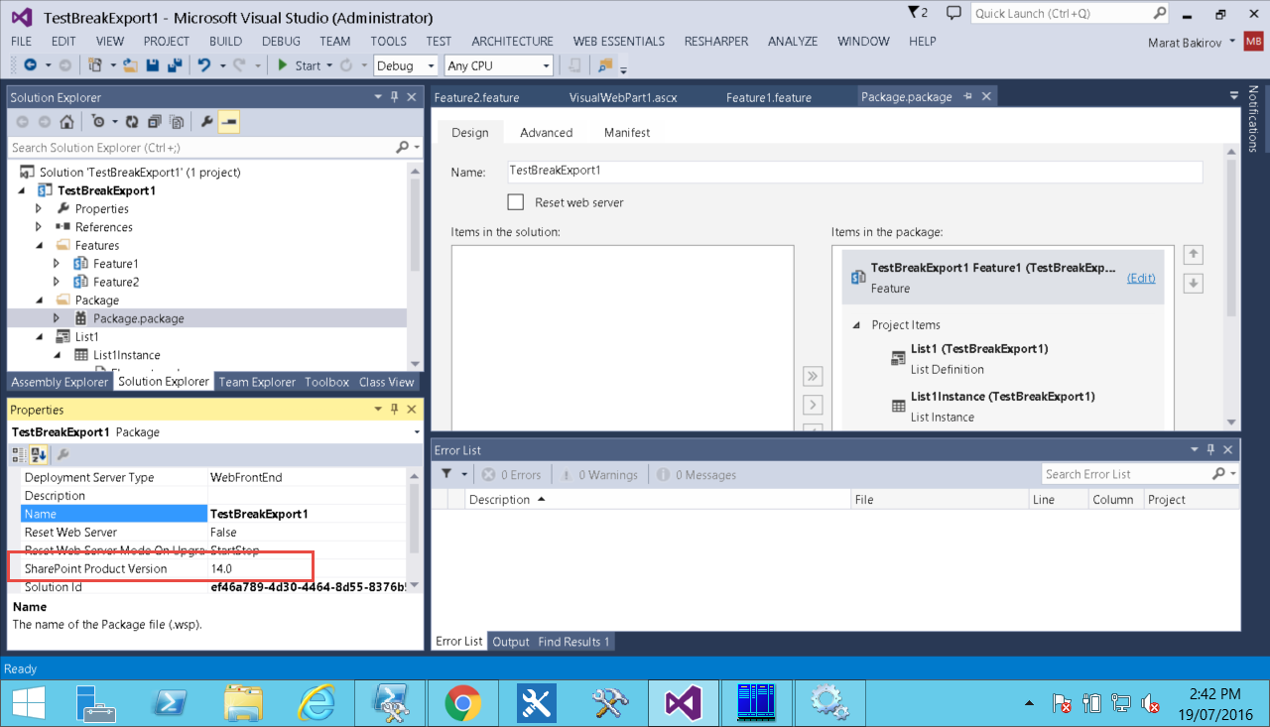Open the Properties object selector dropdown
This screenshot has width=1270, height=727.
417,432
